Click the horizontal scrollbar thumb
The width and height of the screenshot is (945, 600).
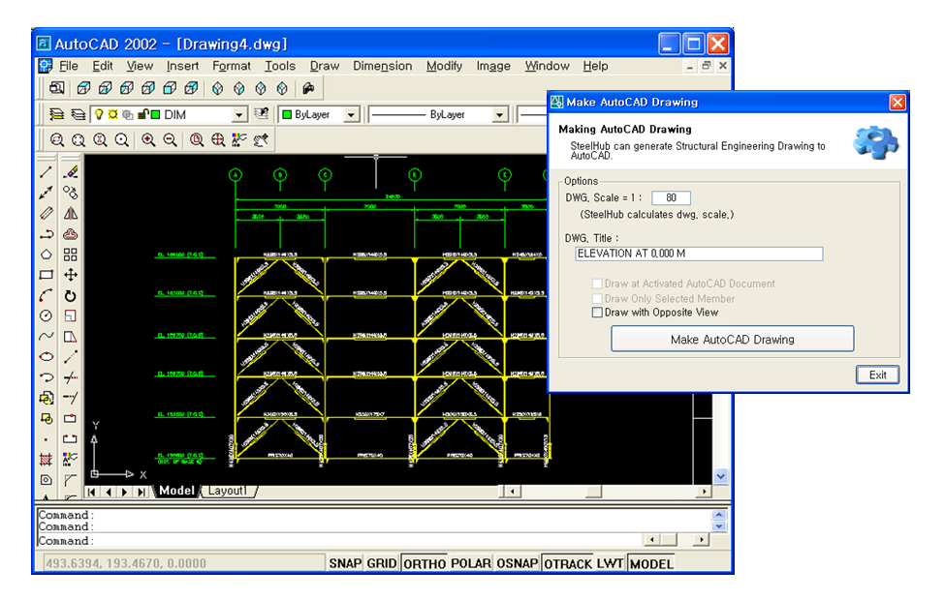[x=593, y=492]
